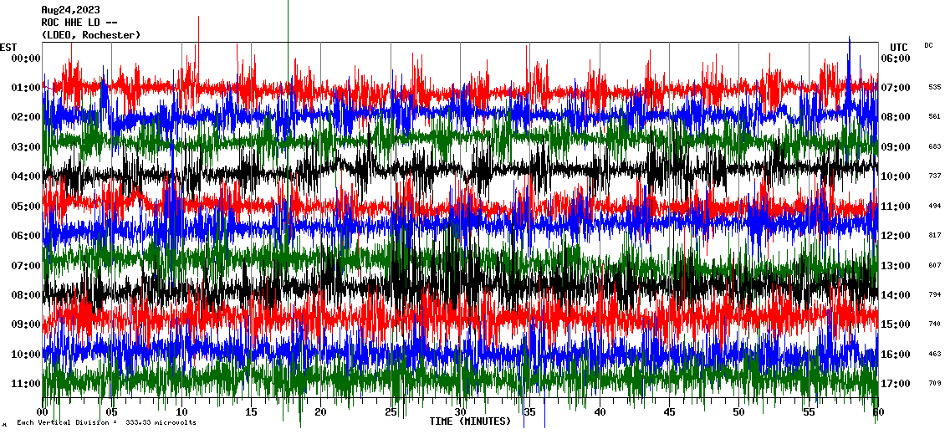This screenshot has width=945, height=434.
Task: Click the DC value 817
Action: point(934,236)
